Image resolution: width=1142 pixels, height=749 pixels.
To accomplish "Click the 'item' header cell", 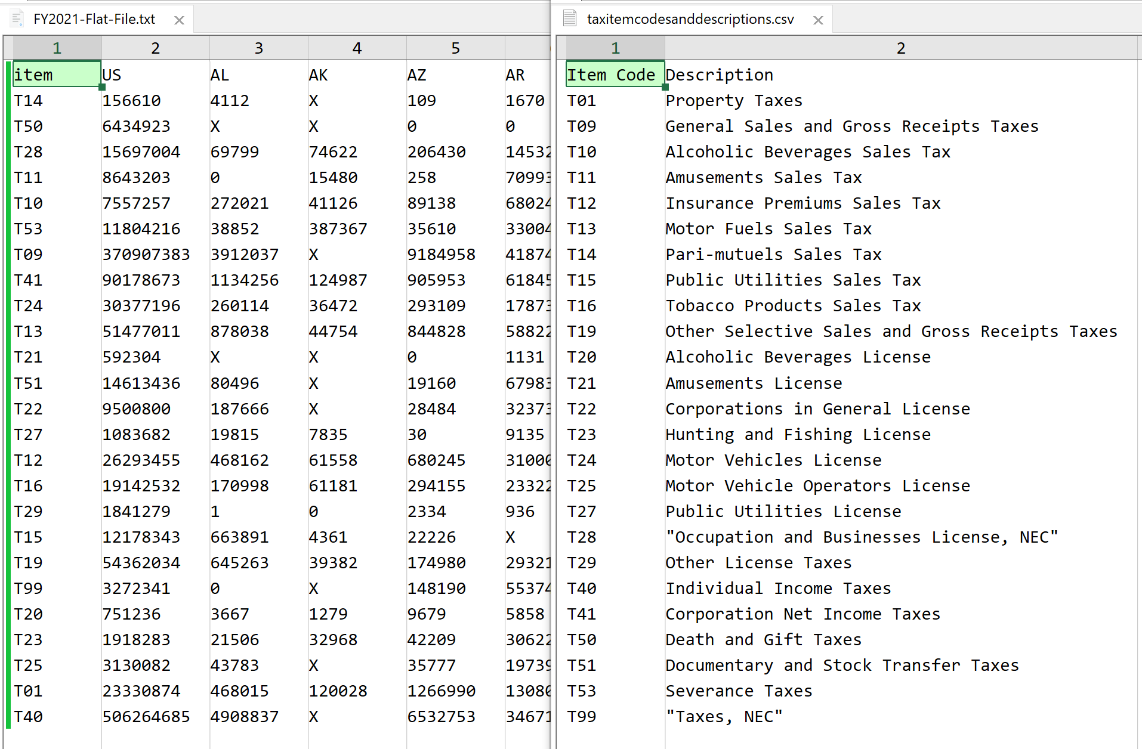I will tap(57, 75).
